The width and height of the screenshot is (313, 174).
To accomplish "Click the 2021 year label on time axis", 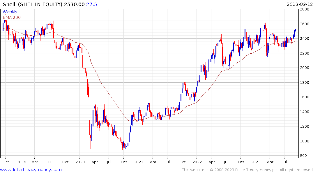I will (139, 162).
